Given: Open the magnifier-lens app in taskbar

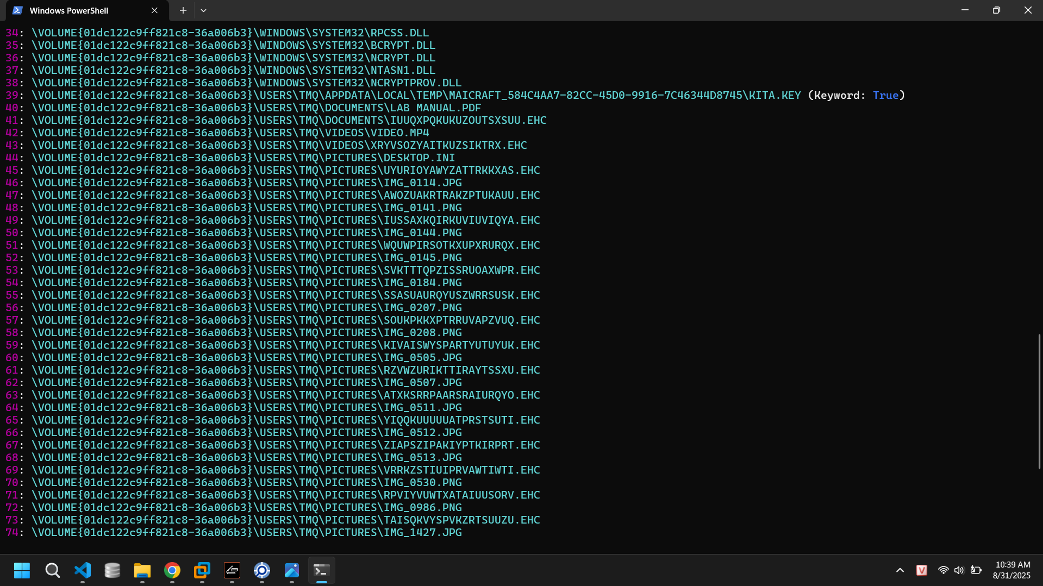Looking at the screenshot, I should pos(262,570).
